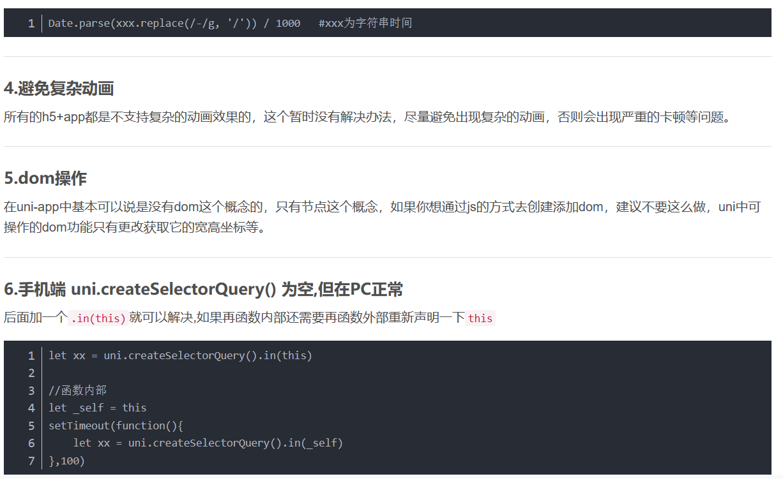Click line number 7 in bottom code block
The image size is (783, 481).
(x=31, y=461)
